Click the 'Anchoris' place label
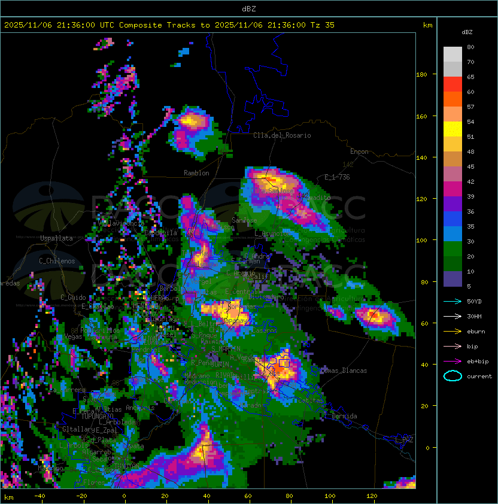The width and height of the screenshot is (498, 504). (140, 408)
